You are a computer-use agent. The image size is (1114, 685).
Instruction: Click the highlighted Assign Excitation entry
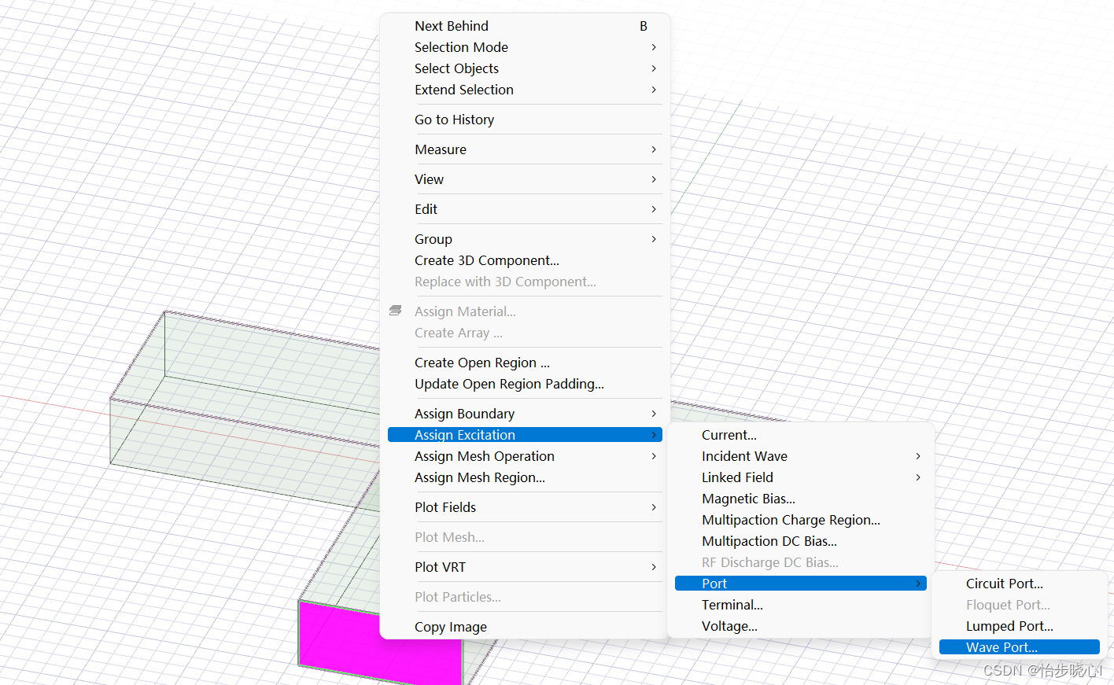click(525, 435)
